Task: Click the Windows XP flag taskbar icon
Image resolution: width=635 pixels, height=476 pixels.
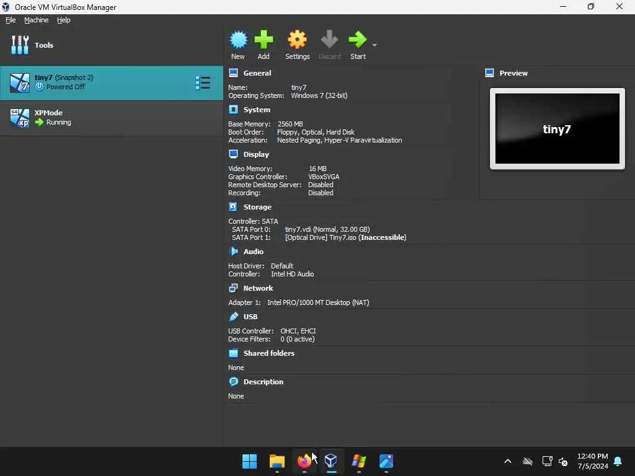Action: tap(359, 461)
